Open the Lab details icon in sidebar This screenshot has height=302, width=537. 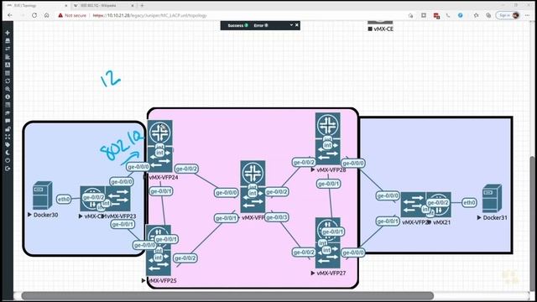point(8,105)
